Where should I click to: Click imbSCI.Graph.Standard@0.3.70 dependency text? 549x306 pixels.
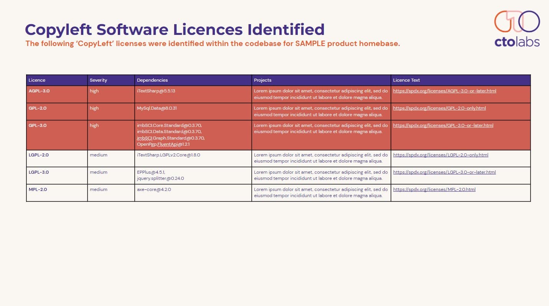tap(171, 138)
